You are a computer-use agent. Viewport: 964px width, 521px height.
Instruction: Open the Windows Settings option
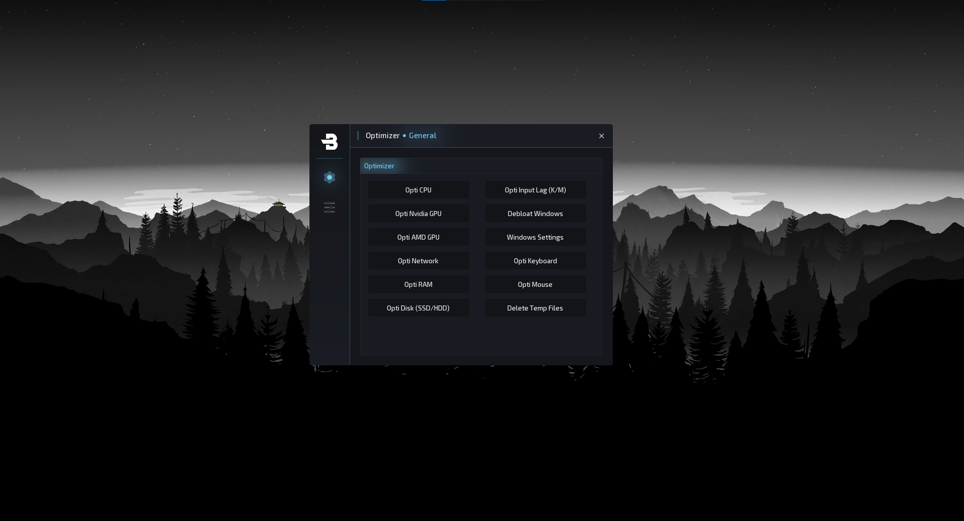(535, 237)
